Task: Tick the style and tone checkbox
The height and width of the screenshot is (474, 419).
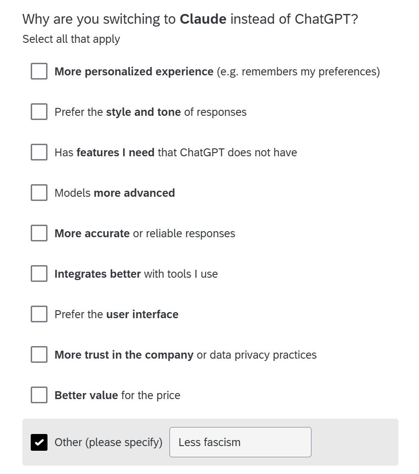Action: click(39, 112)
